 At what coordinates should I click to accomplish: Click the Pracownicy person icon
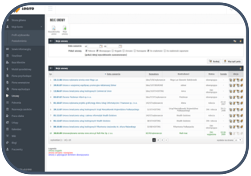(x=8, y=150)
